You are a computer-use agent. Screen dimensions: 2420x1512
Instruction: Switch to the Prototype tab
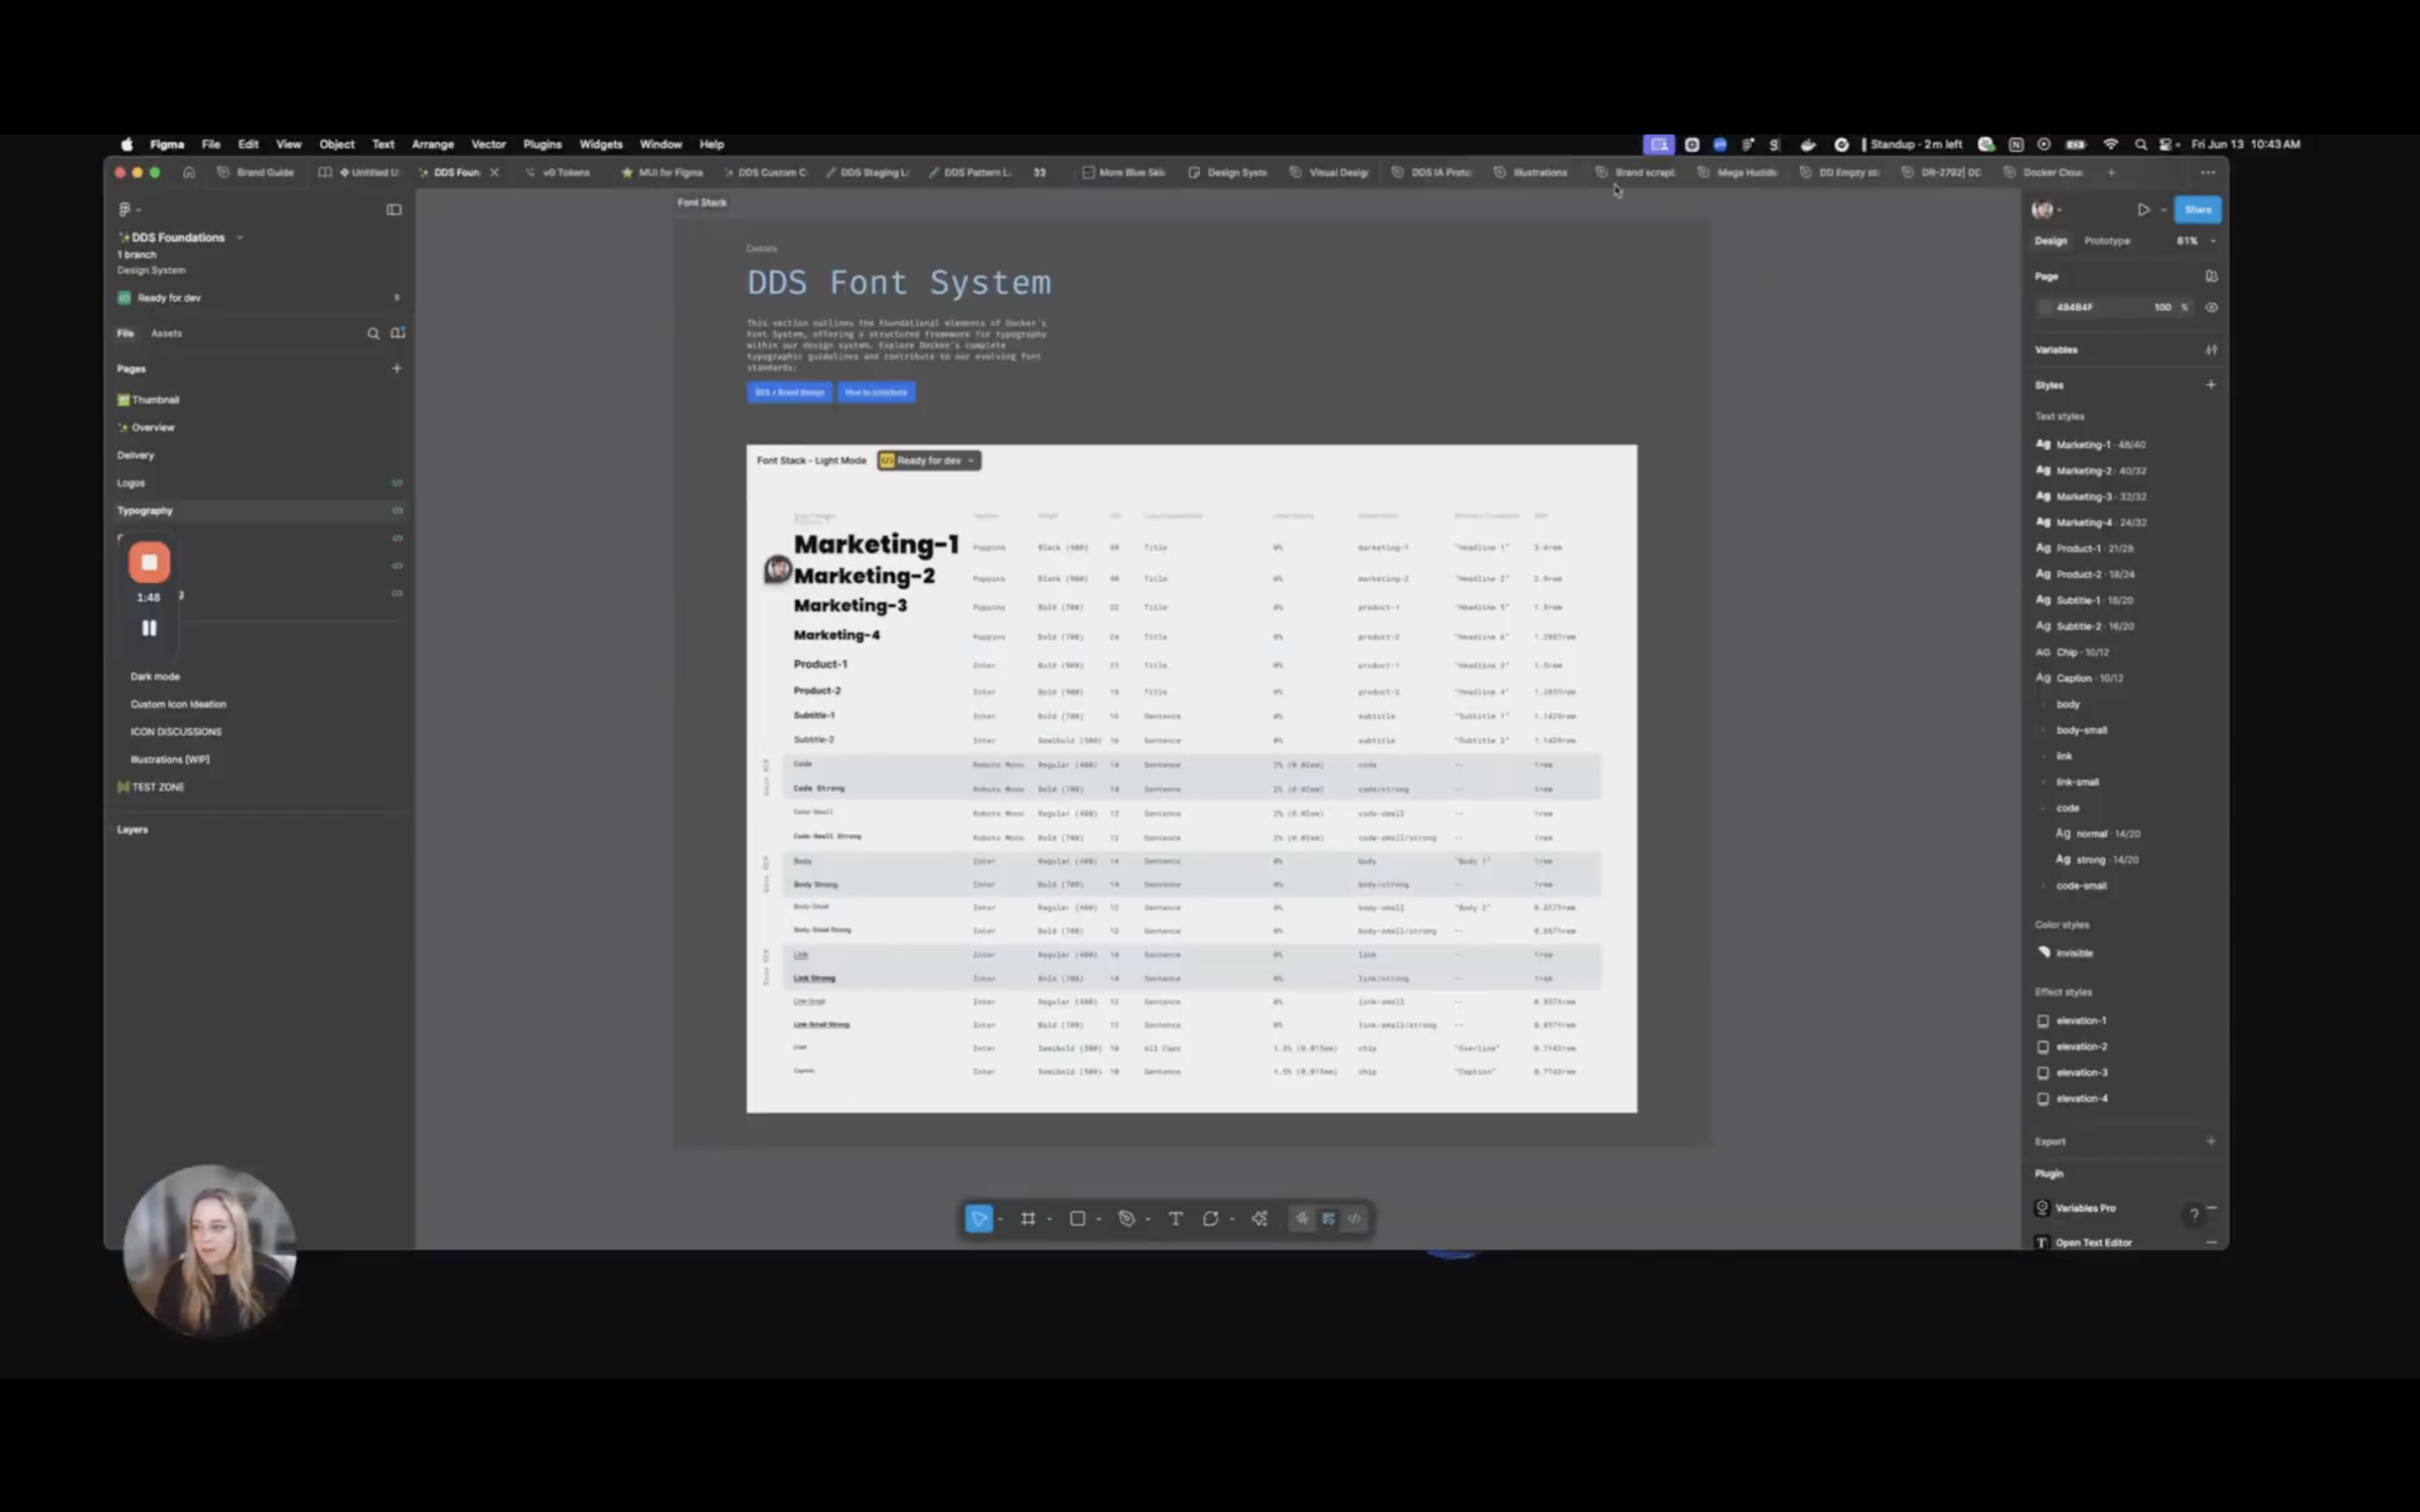[x=2107, y=240]
